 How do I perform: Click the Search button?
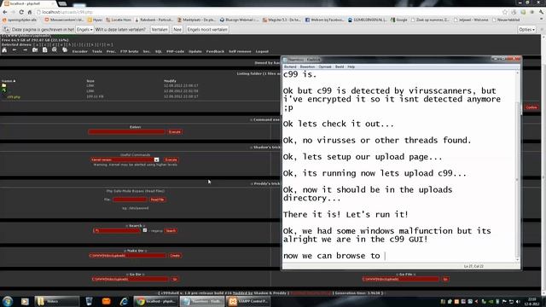tap(171, 230)
